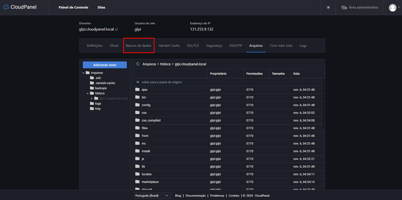Select the backups folder in tree
This screenshot has width=402, height=200.
101,88
